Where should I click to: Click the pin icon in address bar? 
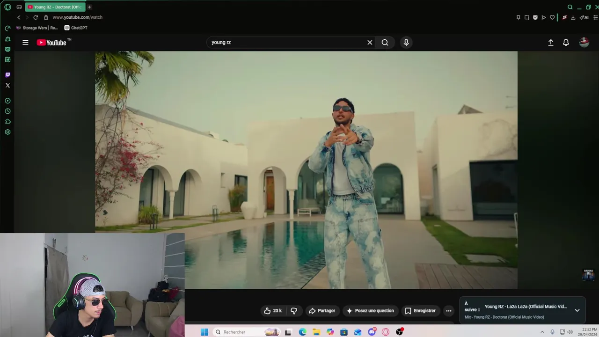518,17
